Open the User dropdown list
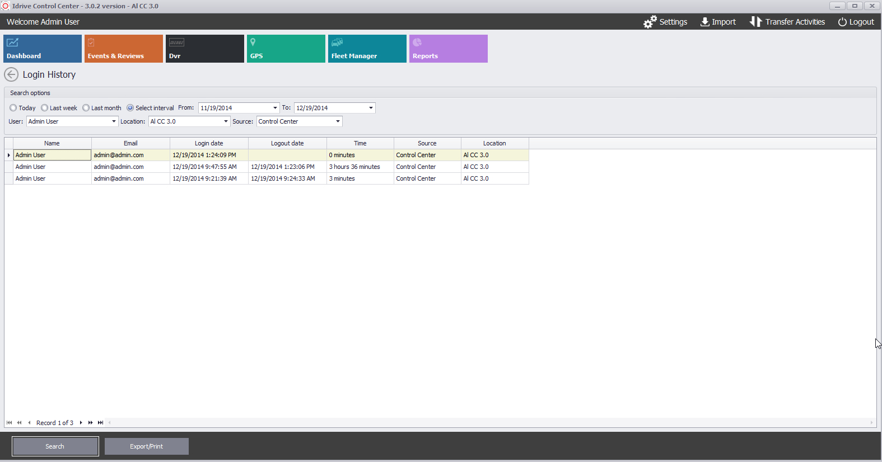This screenshot has width=882, height=462. point(114,121)
